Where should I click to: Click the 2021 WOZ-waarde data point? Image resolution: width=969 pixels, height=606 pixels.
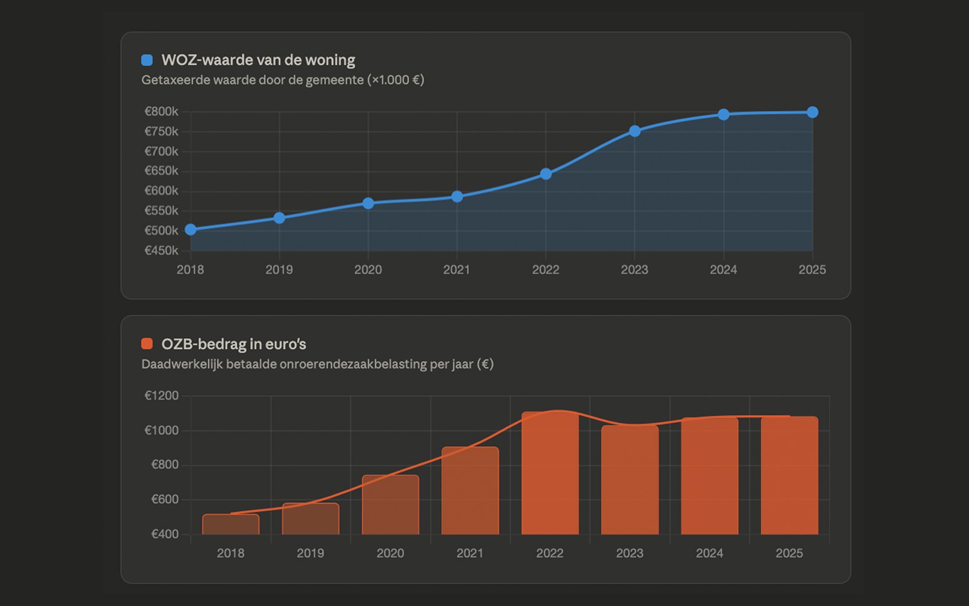[457, 196]
